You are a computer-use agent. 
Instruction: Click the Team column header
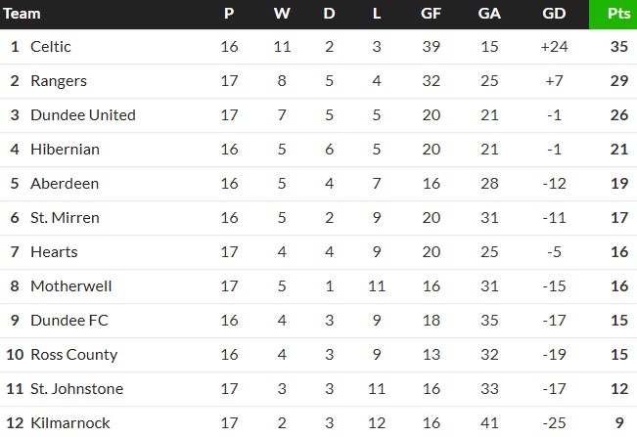pos(23,14)
